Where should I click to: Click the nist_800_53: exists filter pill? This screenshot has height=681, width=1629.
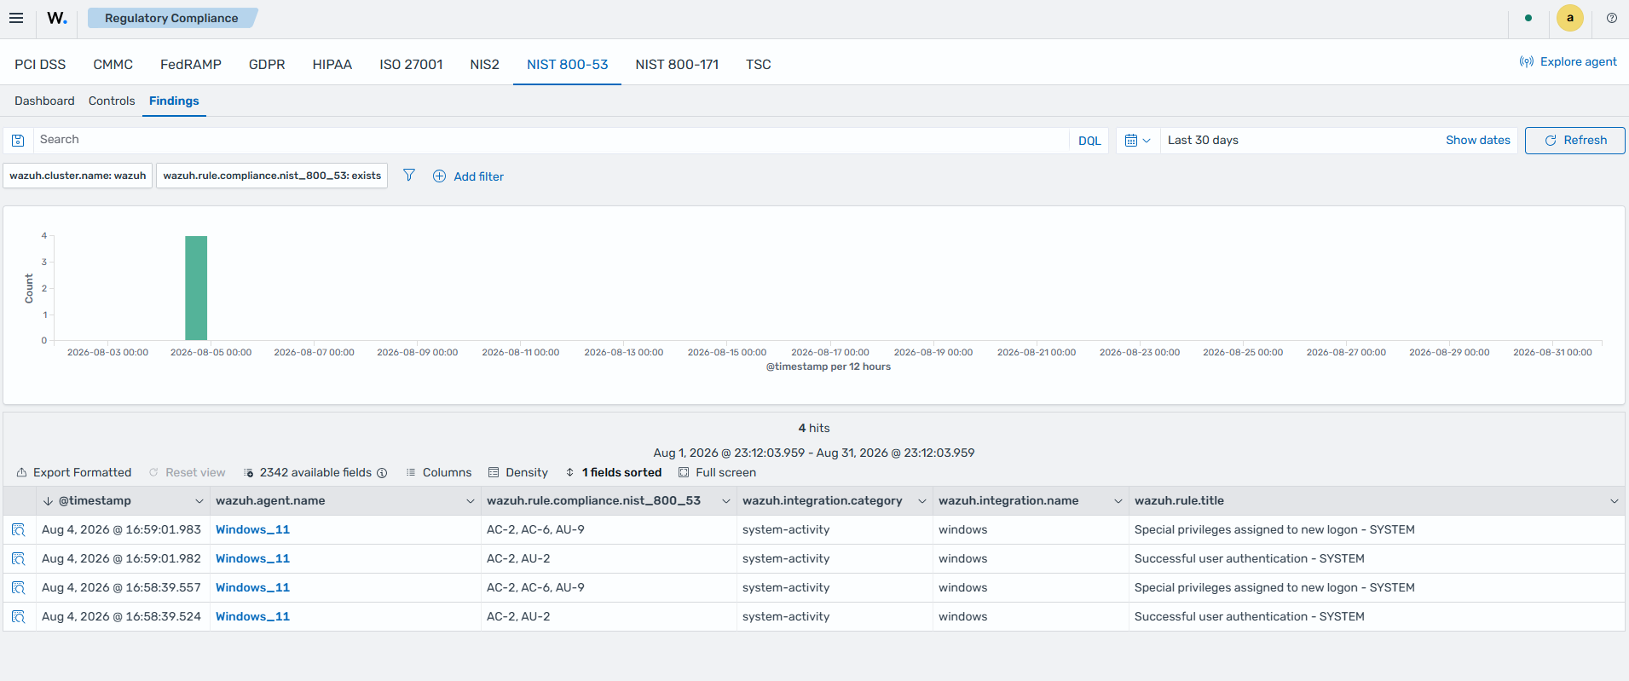coord(272,176)
